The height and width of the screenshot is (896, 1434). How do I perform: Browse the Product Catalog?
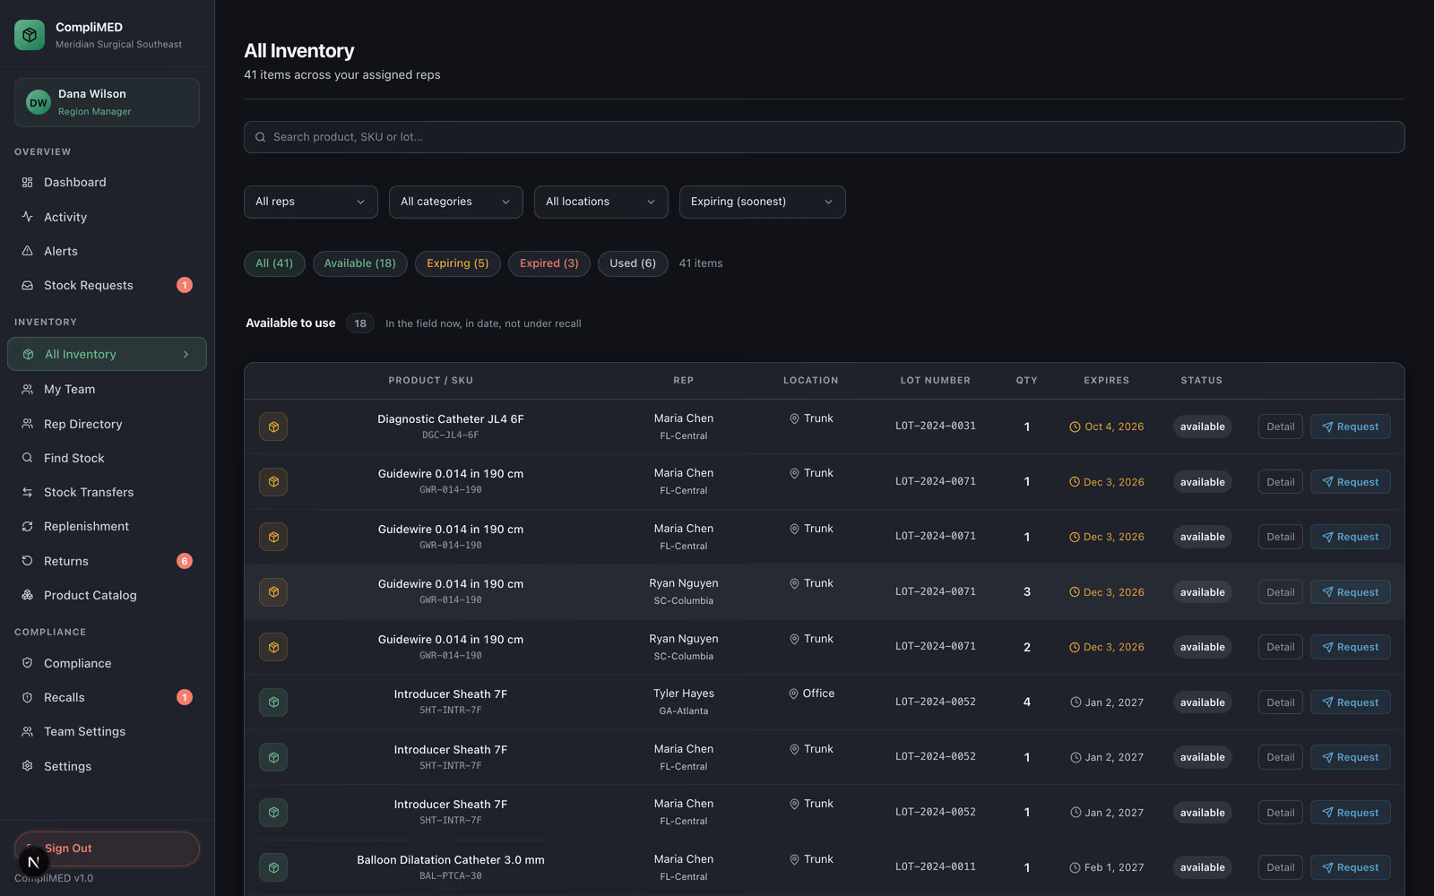pos(107,595)
